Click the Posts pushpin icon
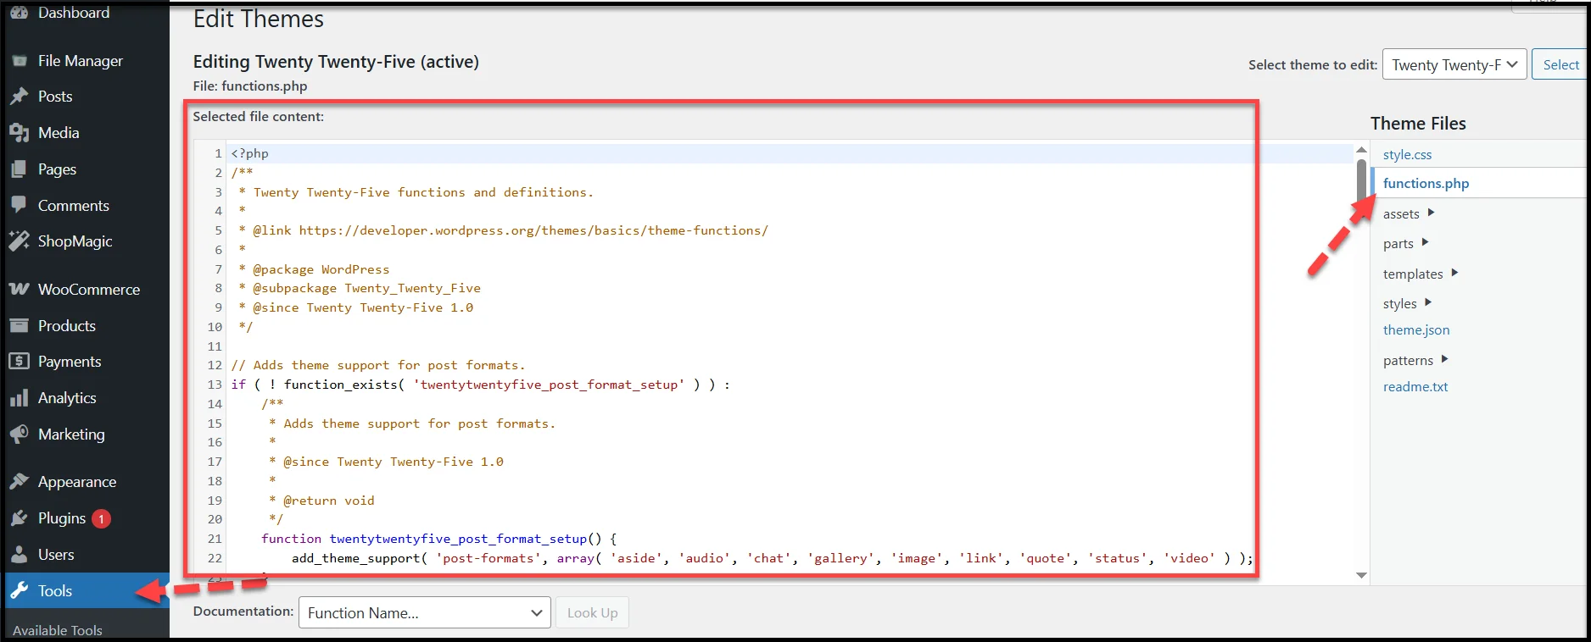1591x642 pixels. tap(19, 97)
